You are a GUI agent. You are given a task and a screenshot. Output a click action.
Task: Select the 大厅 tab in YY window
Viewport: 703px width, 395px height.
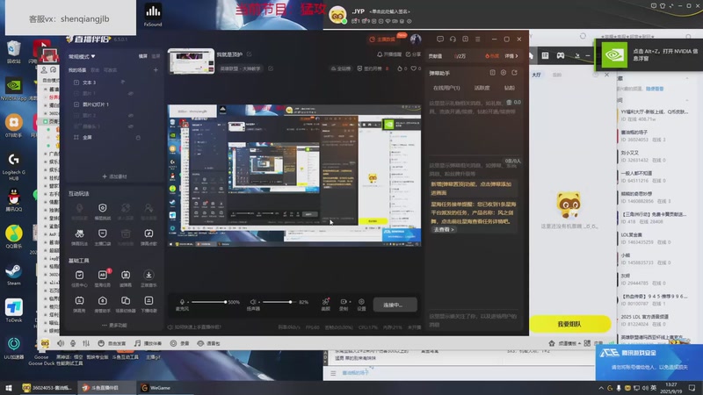(536, 75)
